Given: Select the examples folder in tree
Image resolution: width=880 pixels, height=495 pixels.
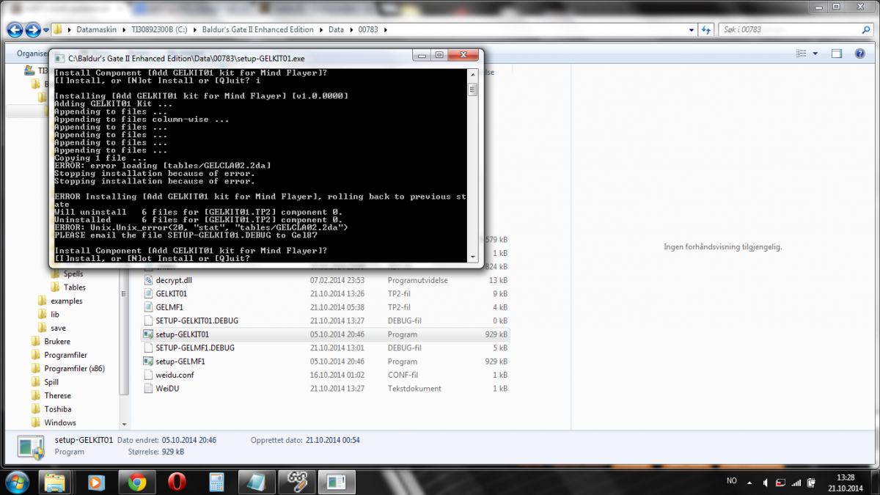Looking at the screenshot, I should coord(66,301).
